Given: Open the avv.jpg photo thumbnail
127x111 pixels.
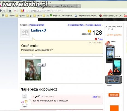Looking at the screenshot, I should [x=33, y=70].
